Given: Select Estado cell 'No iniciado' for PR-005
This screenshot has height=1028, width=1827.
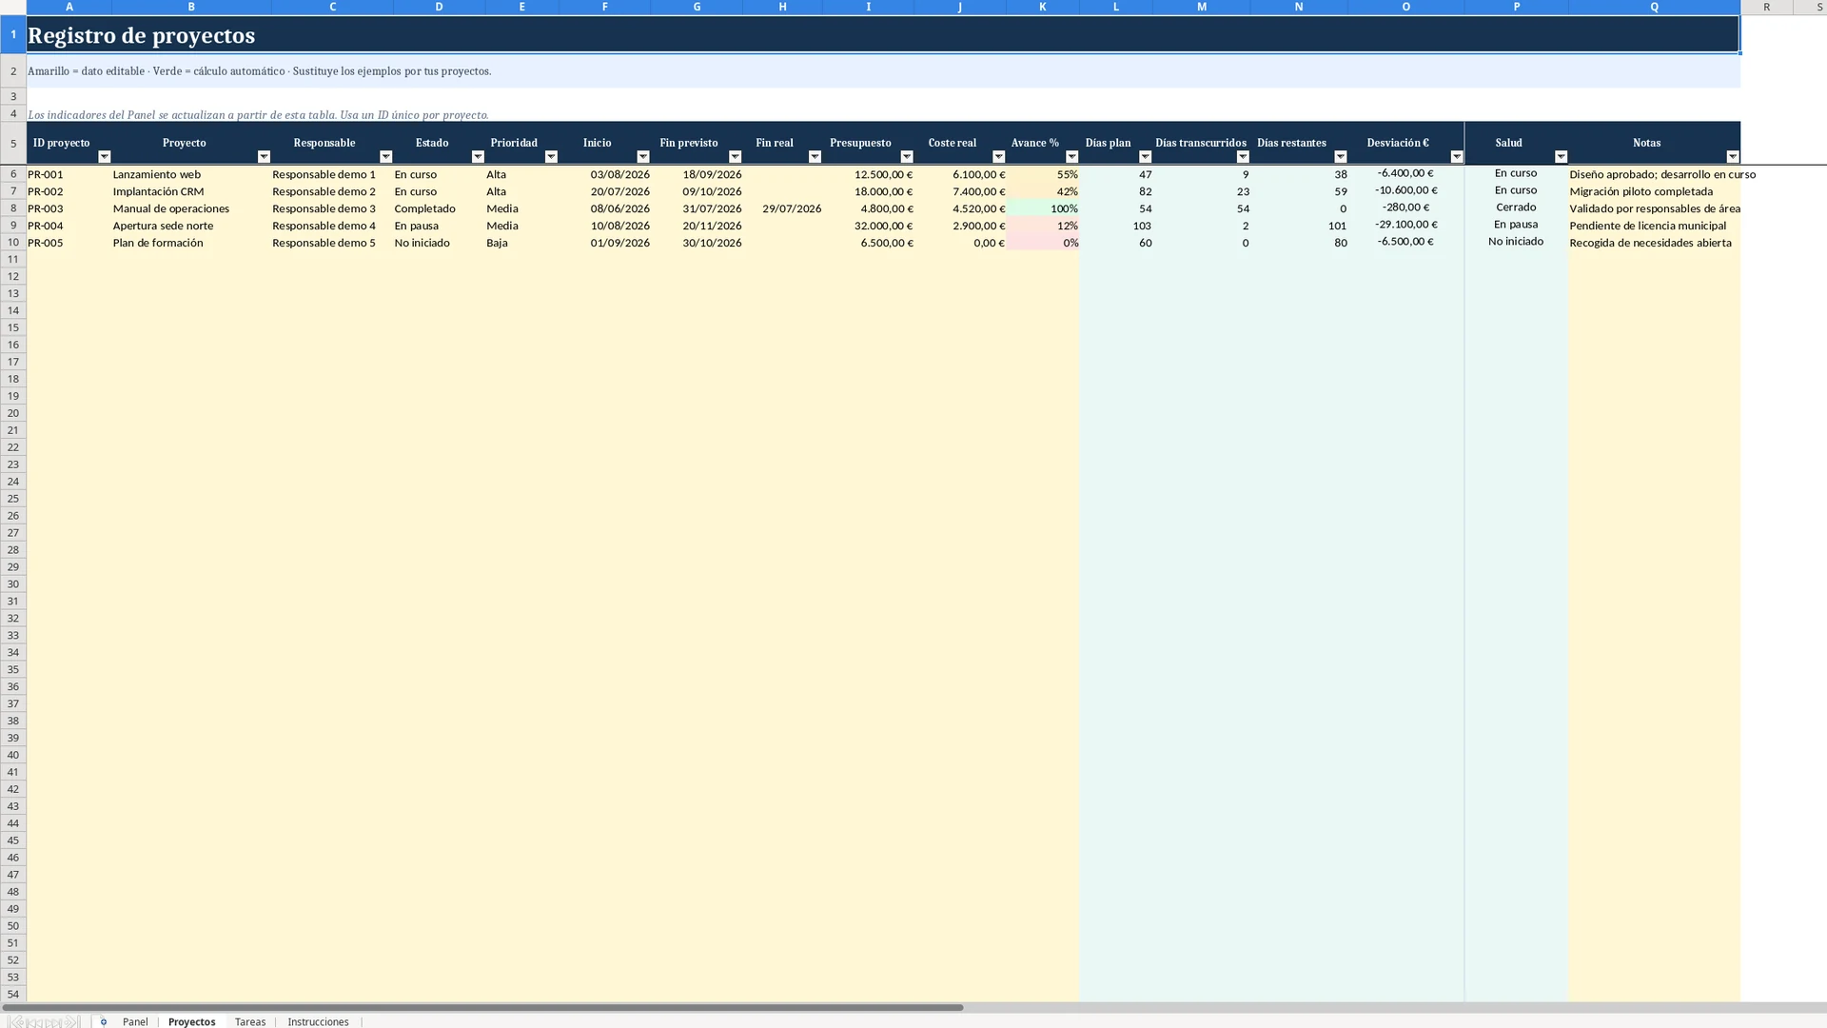Looking at the screenshot, I should click(x=439, y=243).
